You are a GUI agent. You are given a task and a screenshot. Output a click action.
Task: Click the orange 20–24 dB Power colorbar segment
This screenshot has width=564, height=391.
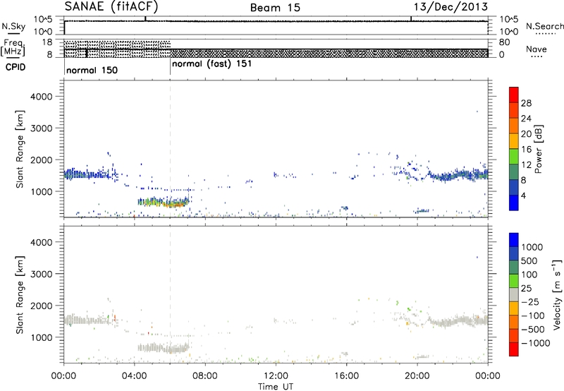514,125
